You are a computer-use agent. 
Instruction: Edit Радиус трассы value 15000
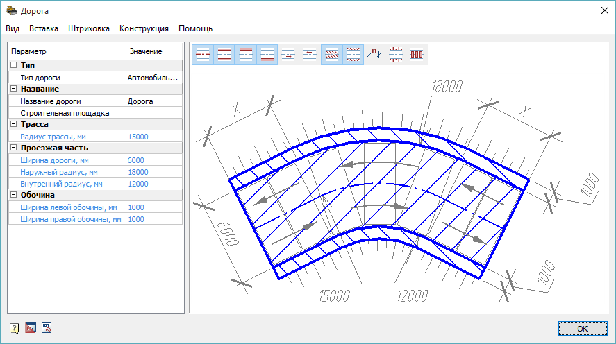tap(154, 137)
